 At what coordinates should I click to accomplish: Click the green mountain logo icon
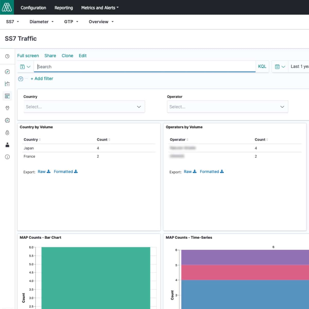(7, 7)
